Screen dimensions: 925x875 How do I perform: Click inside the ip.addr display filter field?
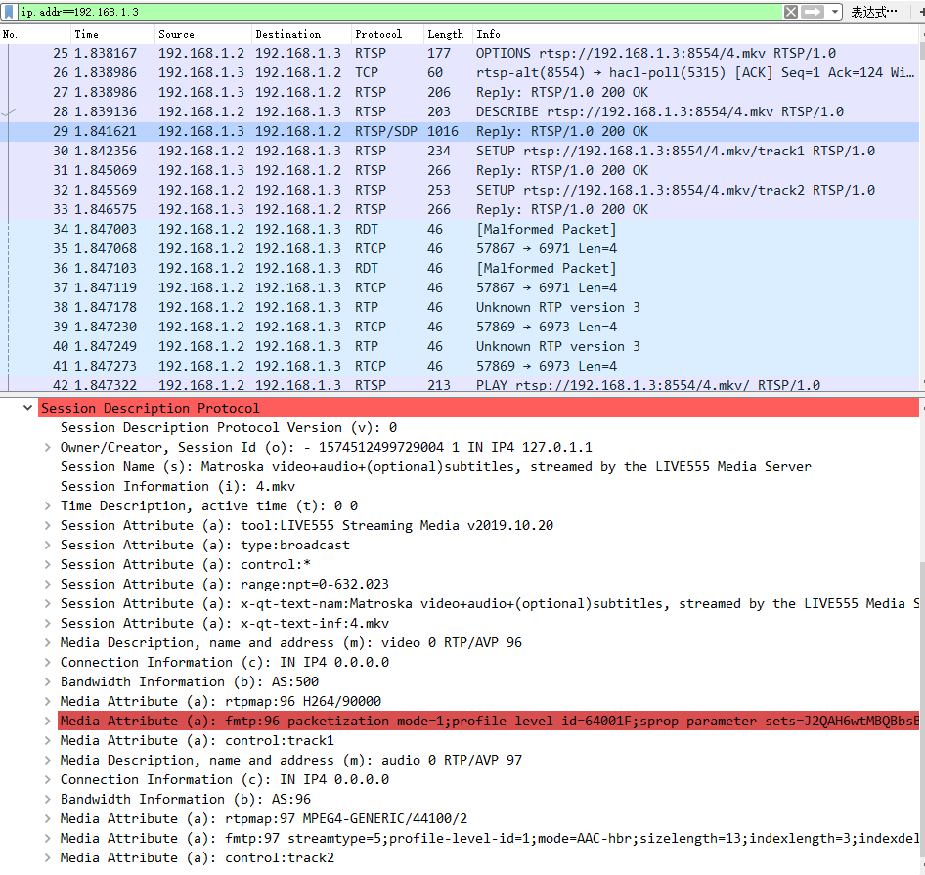pyautogui.click(x=391, y=12)
